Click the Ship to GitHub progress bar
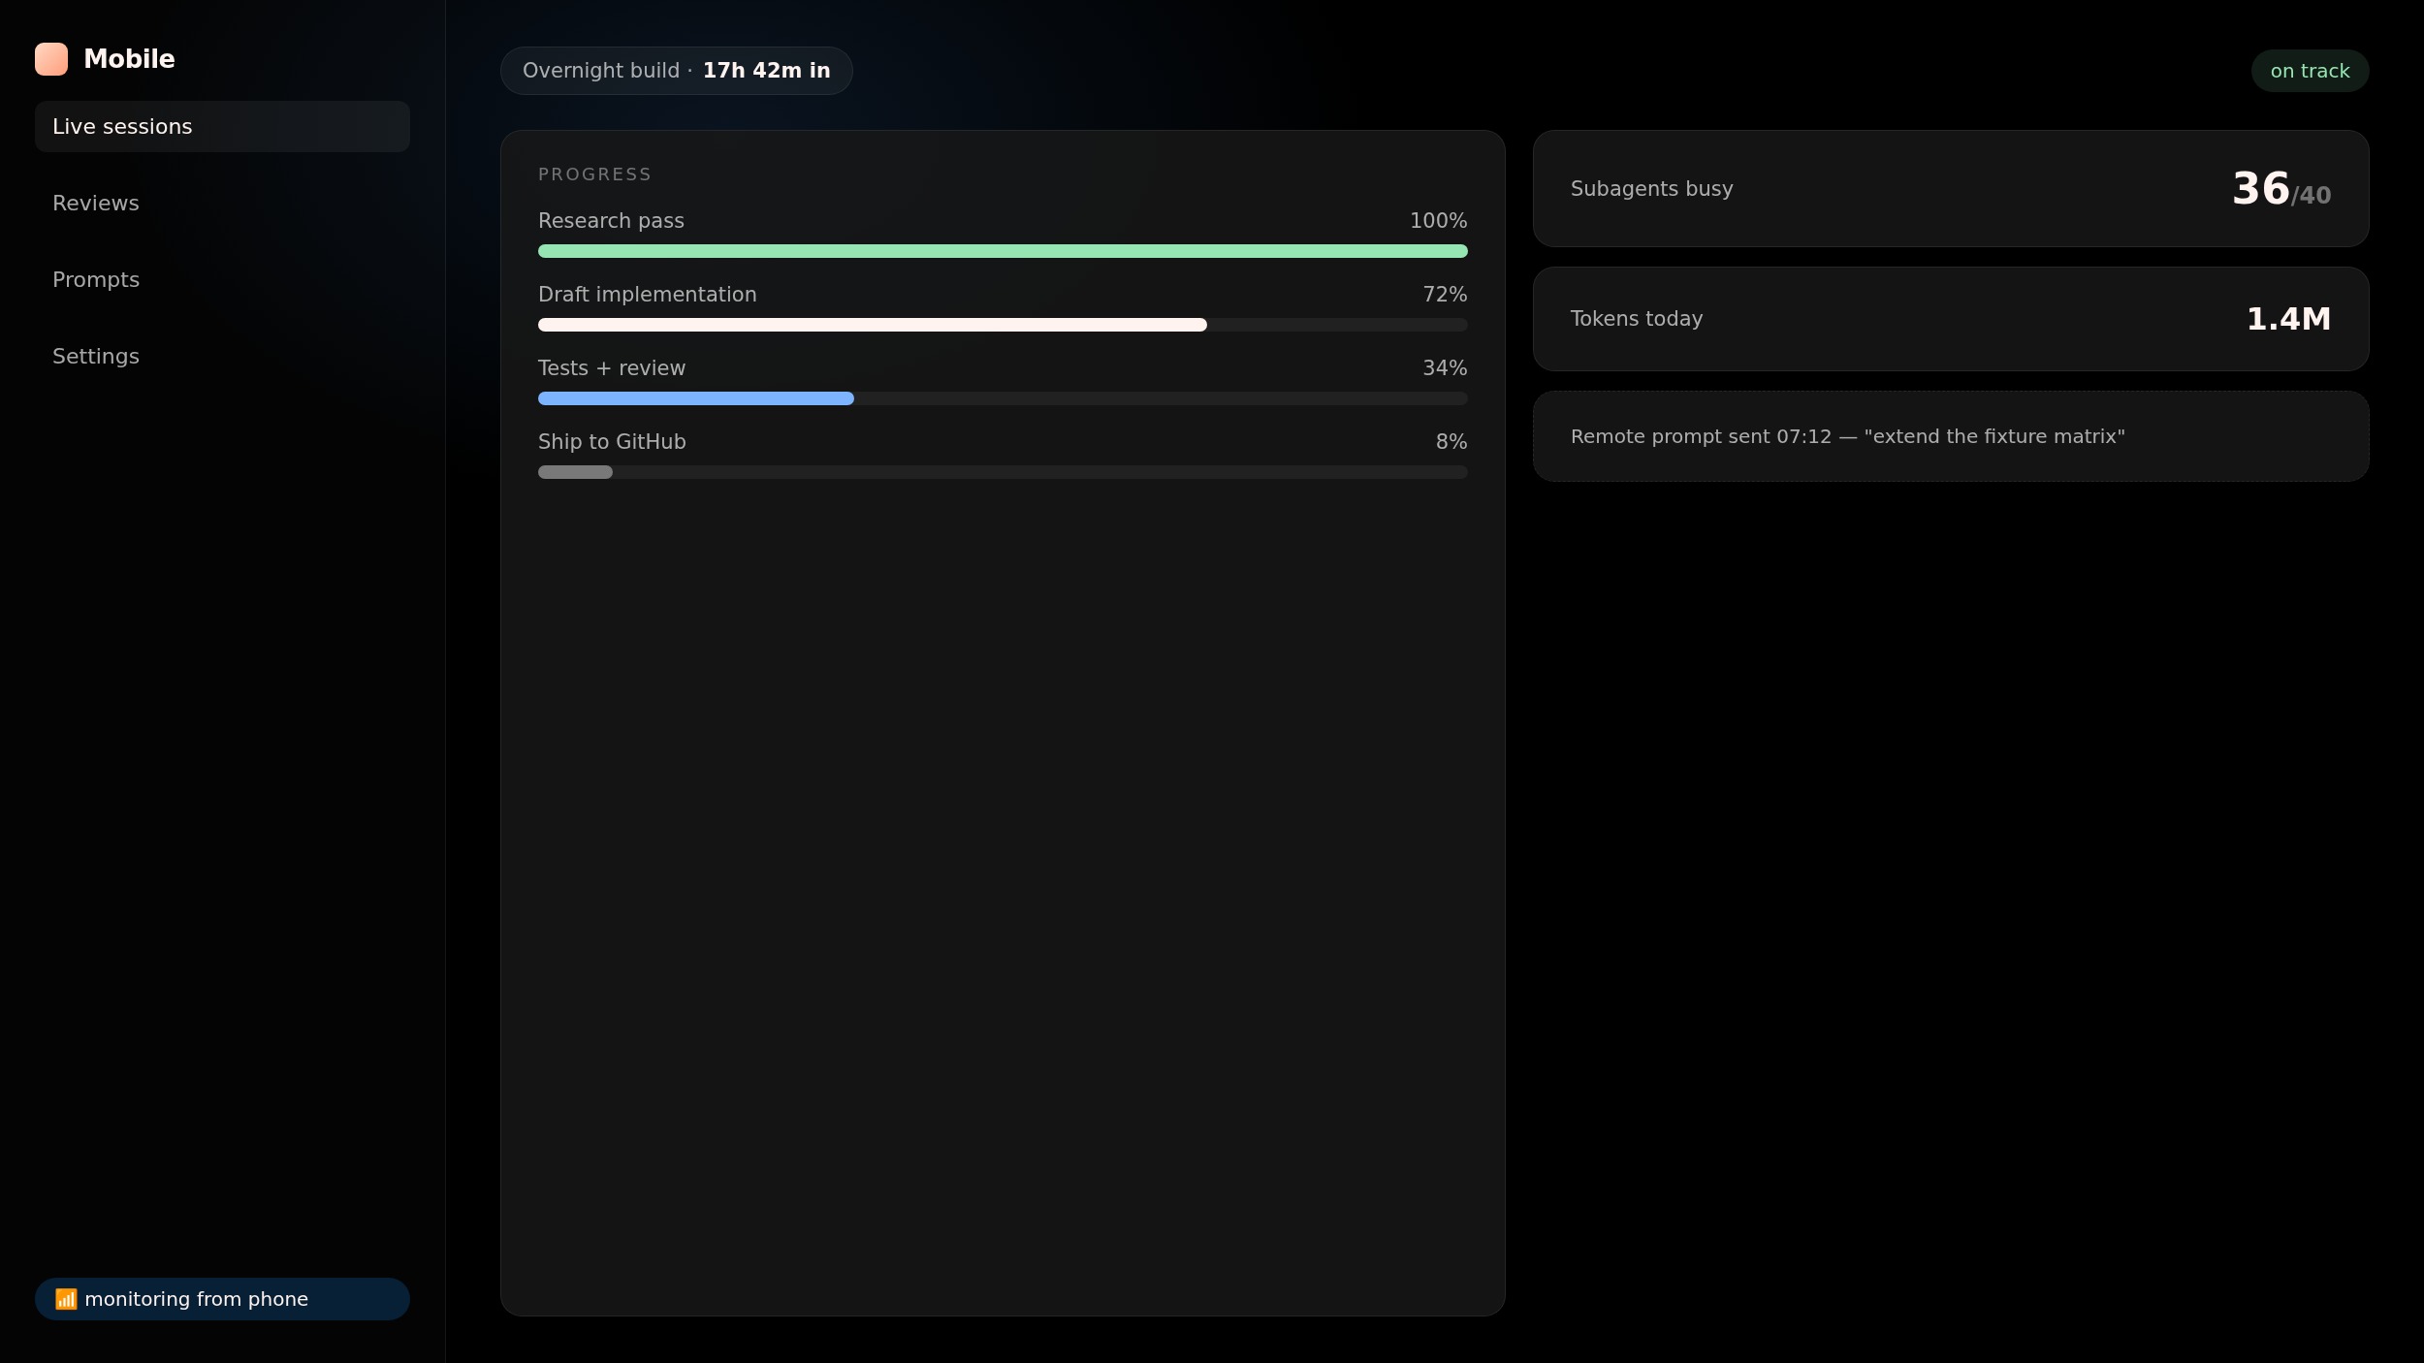Image resolution: width=2424 pixels, height=1363 pixels. point(1003,472)
